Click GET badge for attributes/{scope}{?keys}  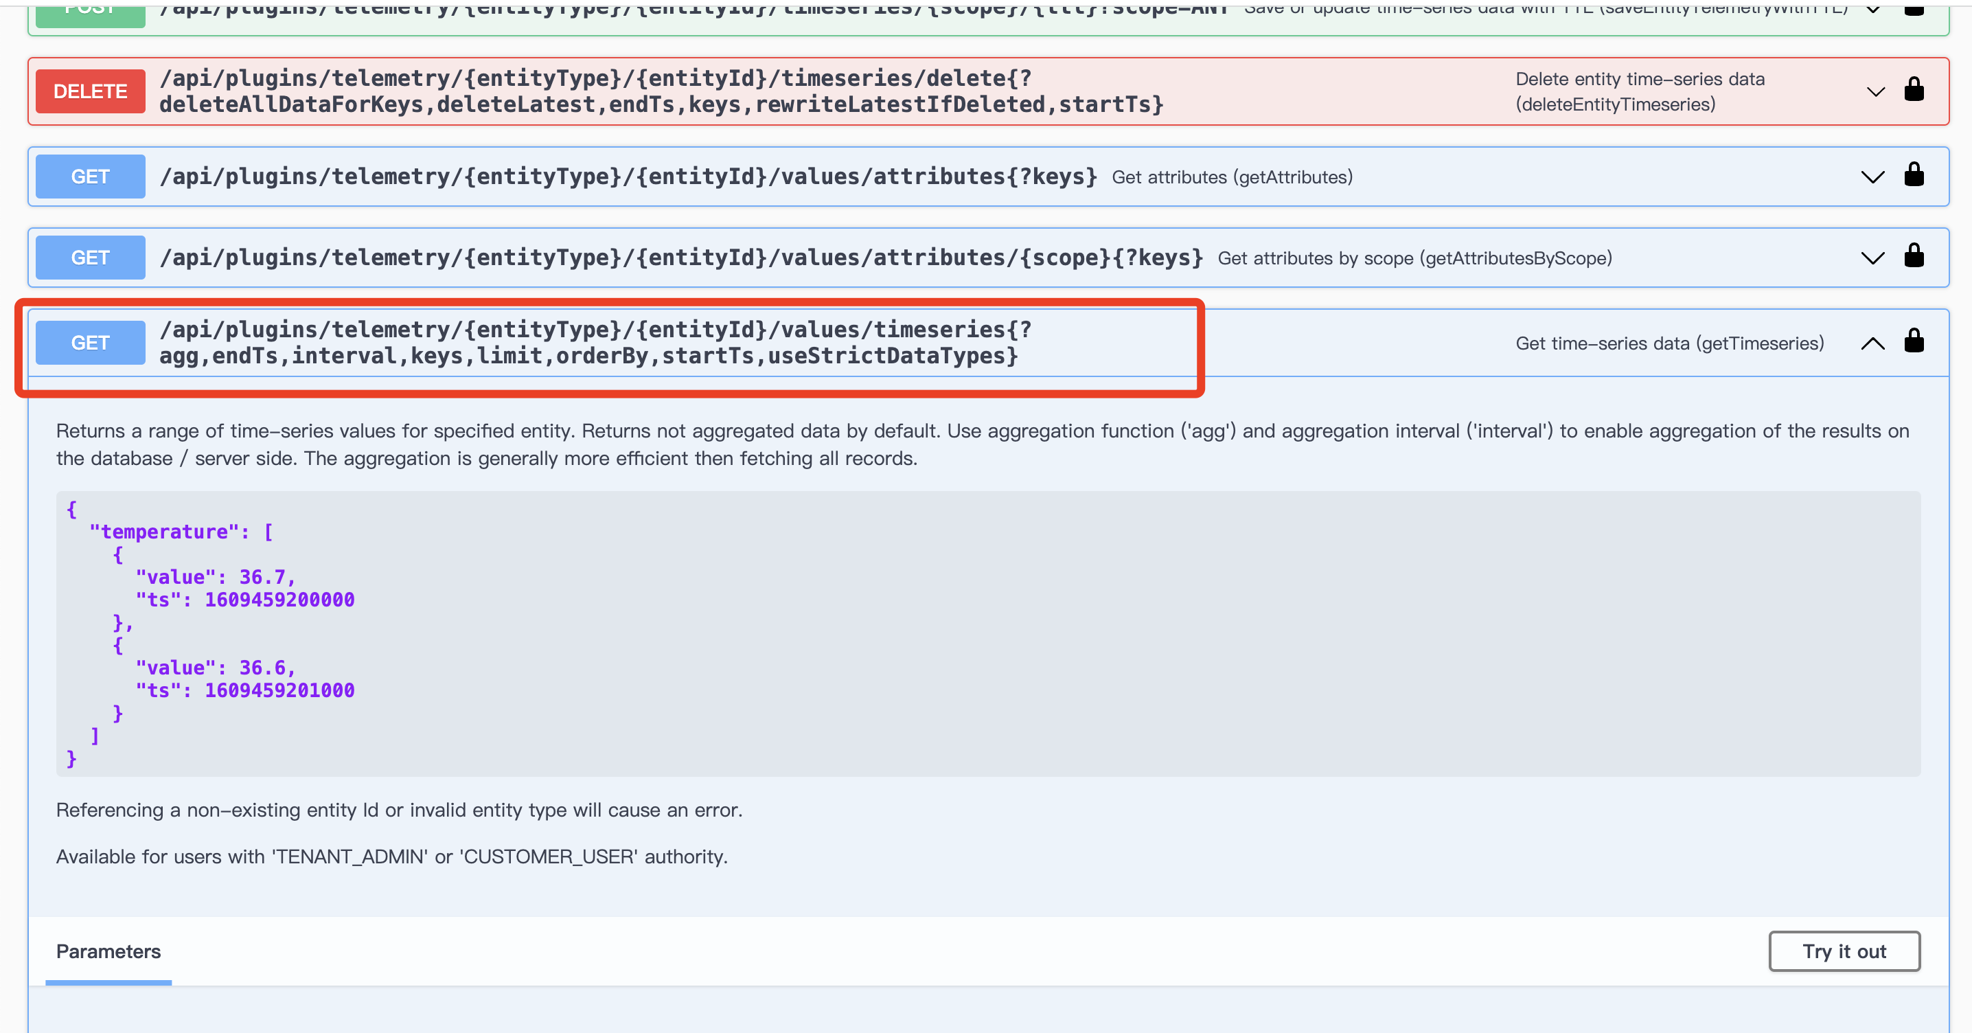[91, 258]
